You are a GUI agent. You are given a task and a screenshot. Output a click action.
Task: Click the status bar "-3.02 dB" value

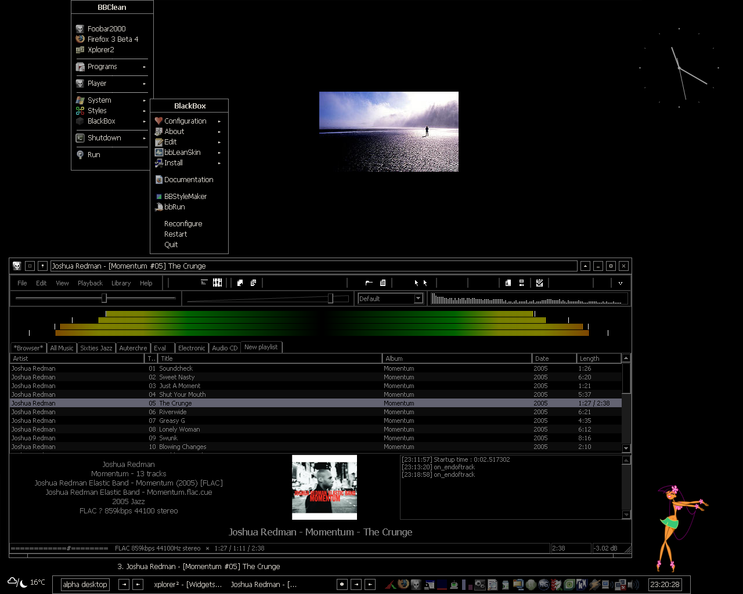point(605,548)
